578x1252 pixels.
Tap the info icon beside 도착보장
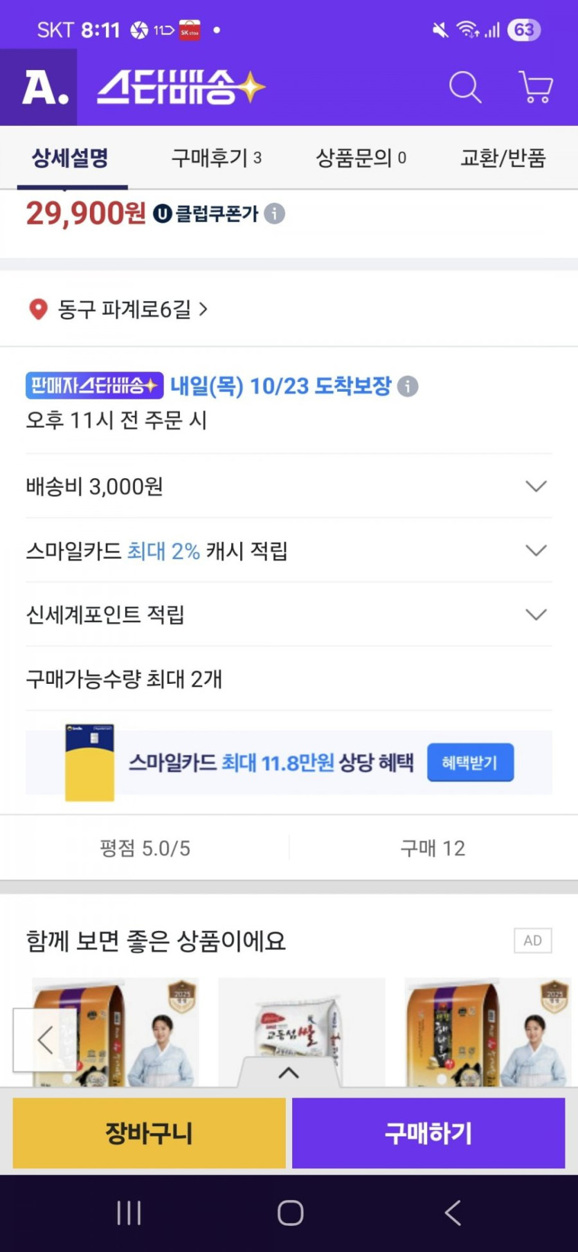click(408, 386)
